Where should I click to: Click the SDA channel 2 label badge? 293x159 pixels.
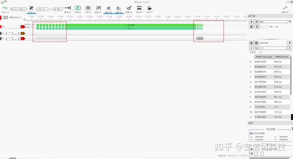pos(23,39)
